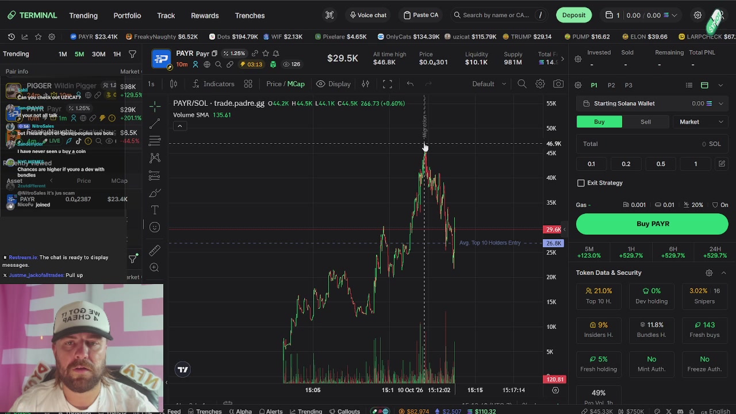The width and height of the screenshot is (736, 414).
Task: Switch to preset P2 tab
Action: [611, 85]
